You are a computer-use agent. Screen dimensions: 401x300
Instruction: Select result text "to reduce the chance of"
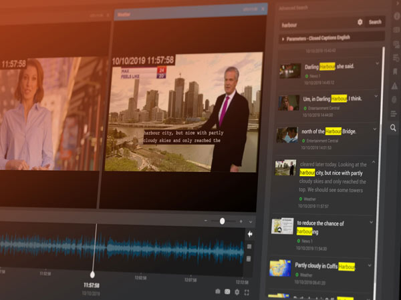(320, 223)
